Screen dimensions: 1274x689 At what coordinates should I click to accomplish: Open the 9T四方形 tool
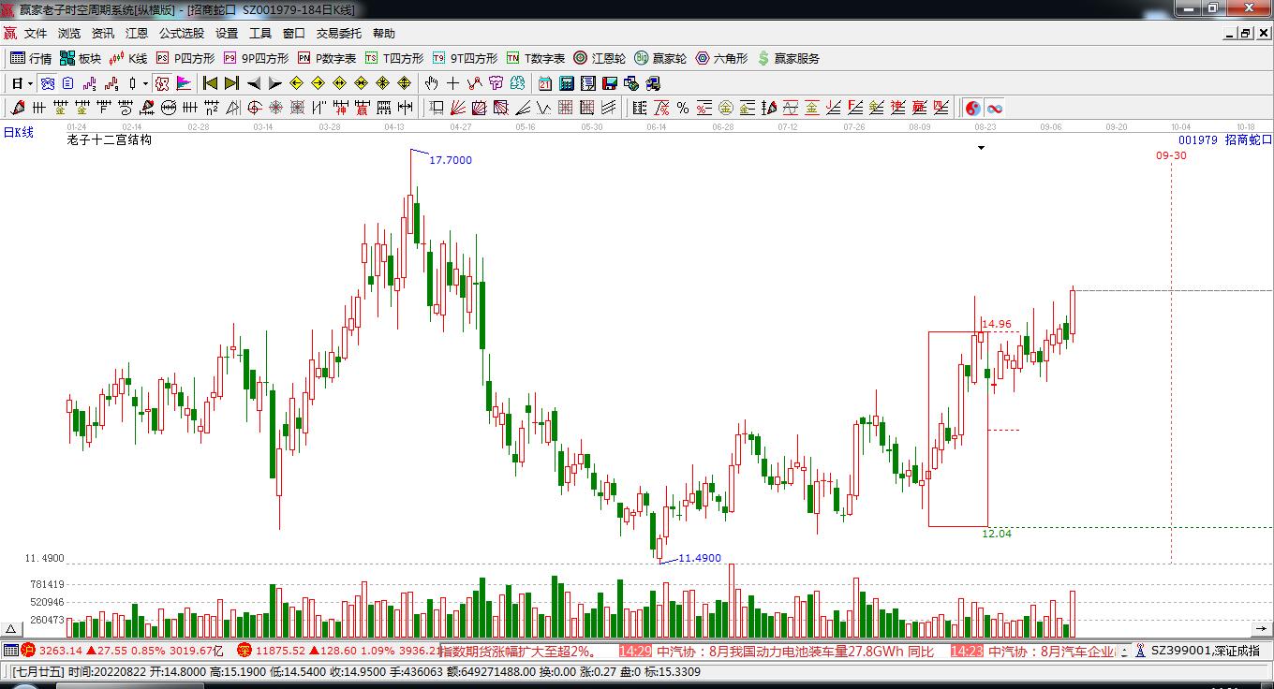tap(466, 58)
